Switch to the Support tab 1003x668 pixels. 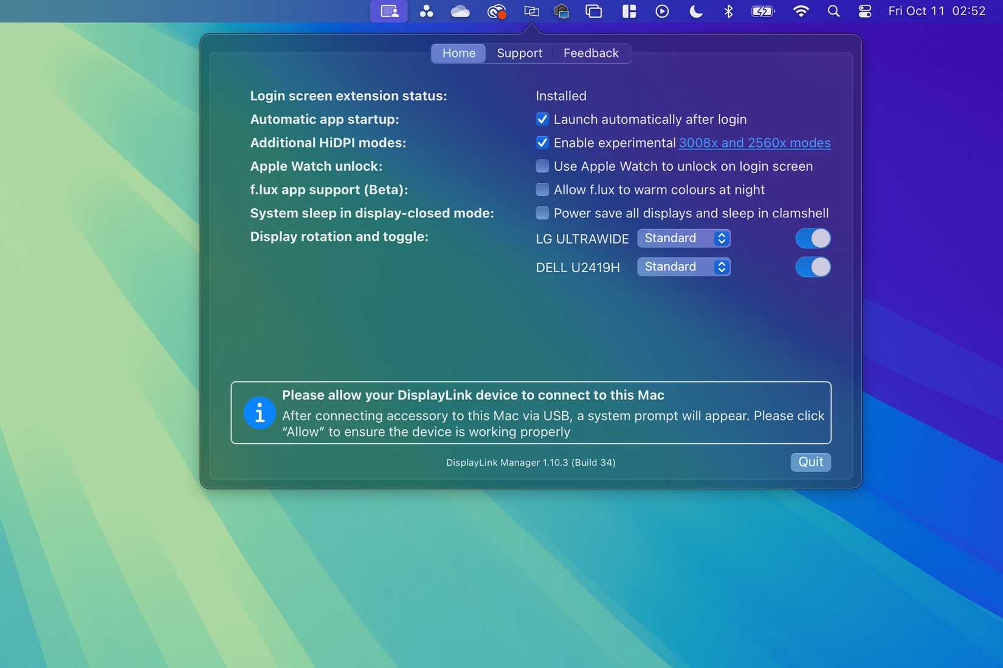[x=519, y=53]
